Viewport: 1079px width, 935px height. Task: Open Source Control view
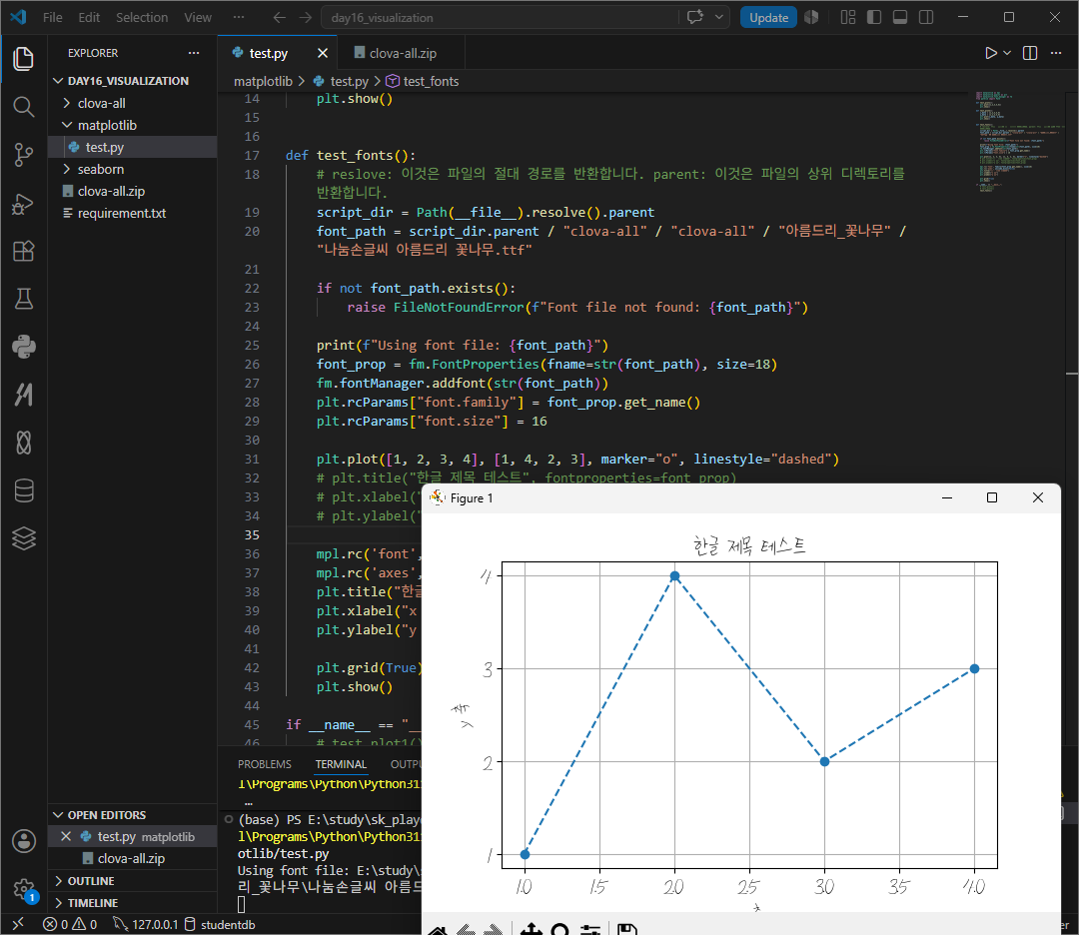(x=23, y=155)
